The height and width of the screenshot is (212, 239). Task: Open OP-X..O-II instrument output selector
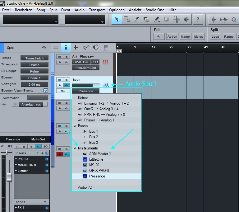coord(80,62)
